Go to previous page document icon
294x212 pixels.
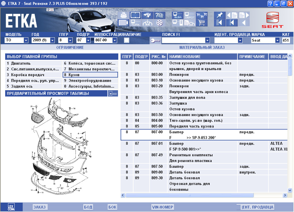click(x=232, y=15)
